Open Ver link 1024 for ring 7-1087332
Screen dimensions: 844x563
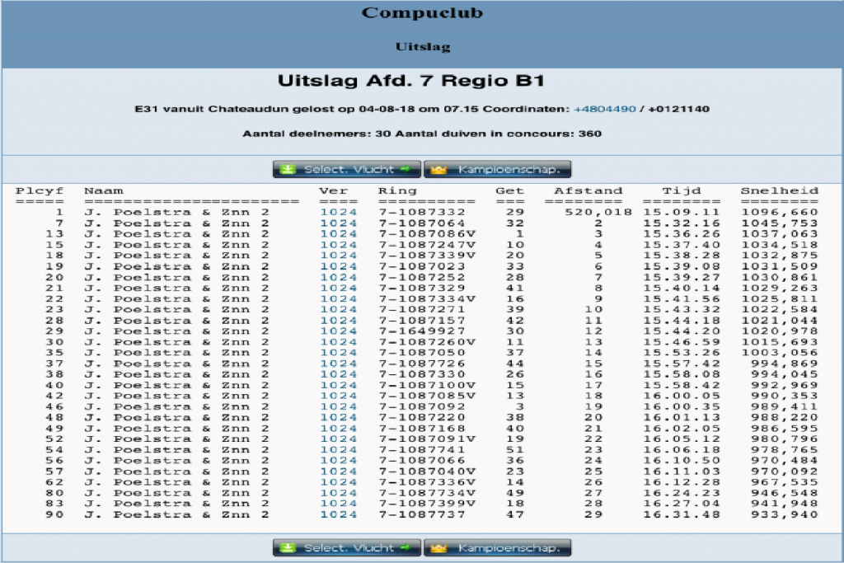click(x=338, y=213)
